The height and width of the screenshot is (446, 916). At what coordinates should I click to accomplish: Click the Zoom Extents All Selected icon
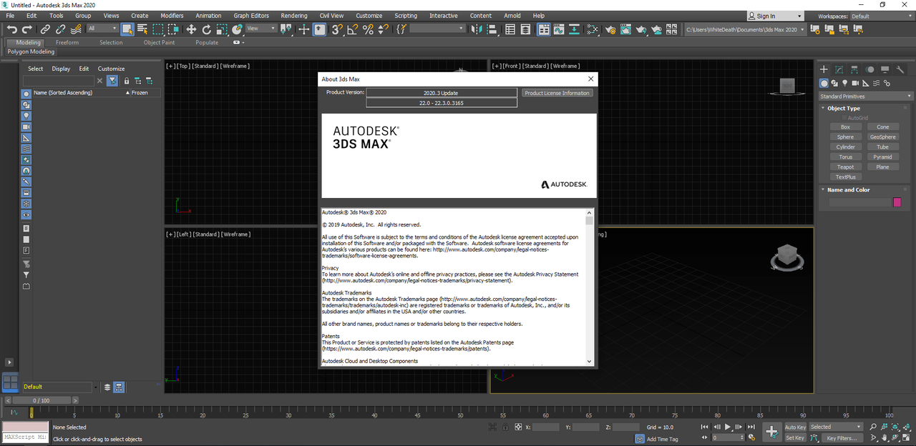(x=907, y=427)
